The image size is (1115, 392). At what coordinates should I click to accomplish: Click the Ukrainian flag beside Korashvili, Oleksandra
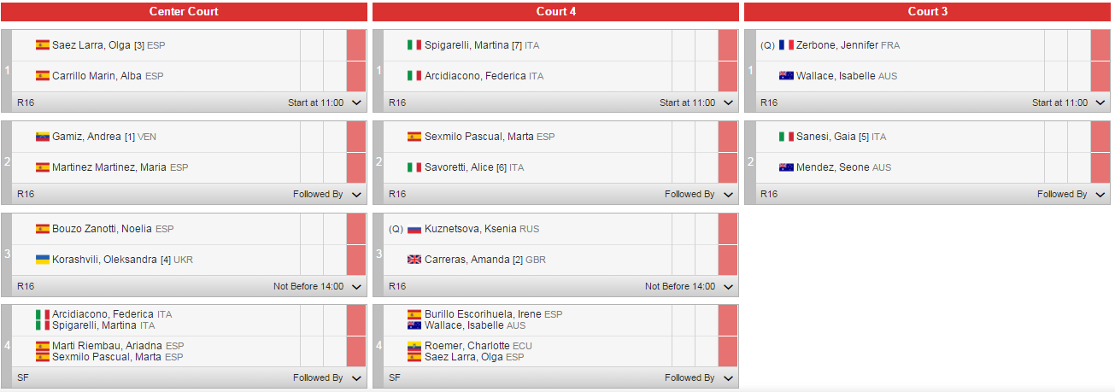point(42,260)
